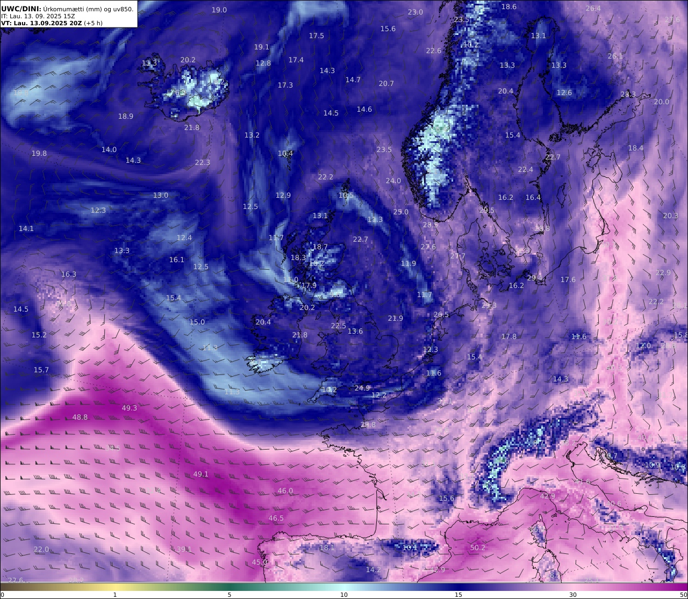
Task: Click the 12.4 value label
Action: coord(184,238)
